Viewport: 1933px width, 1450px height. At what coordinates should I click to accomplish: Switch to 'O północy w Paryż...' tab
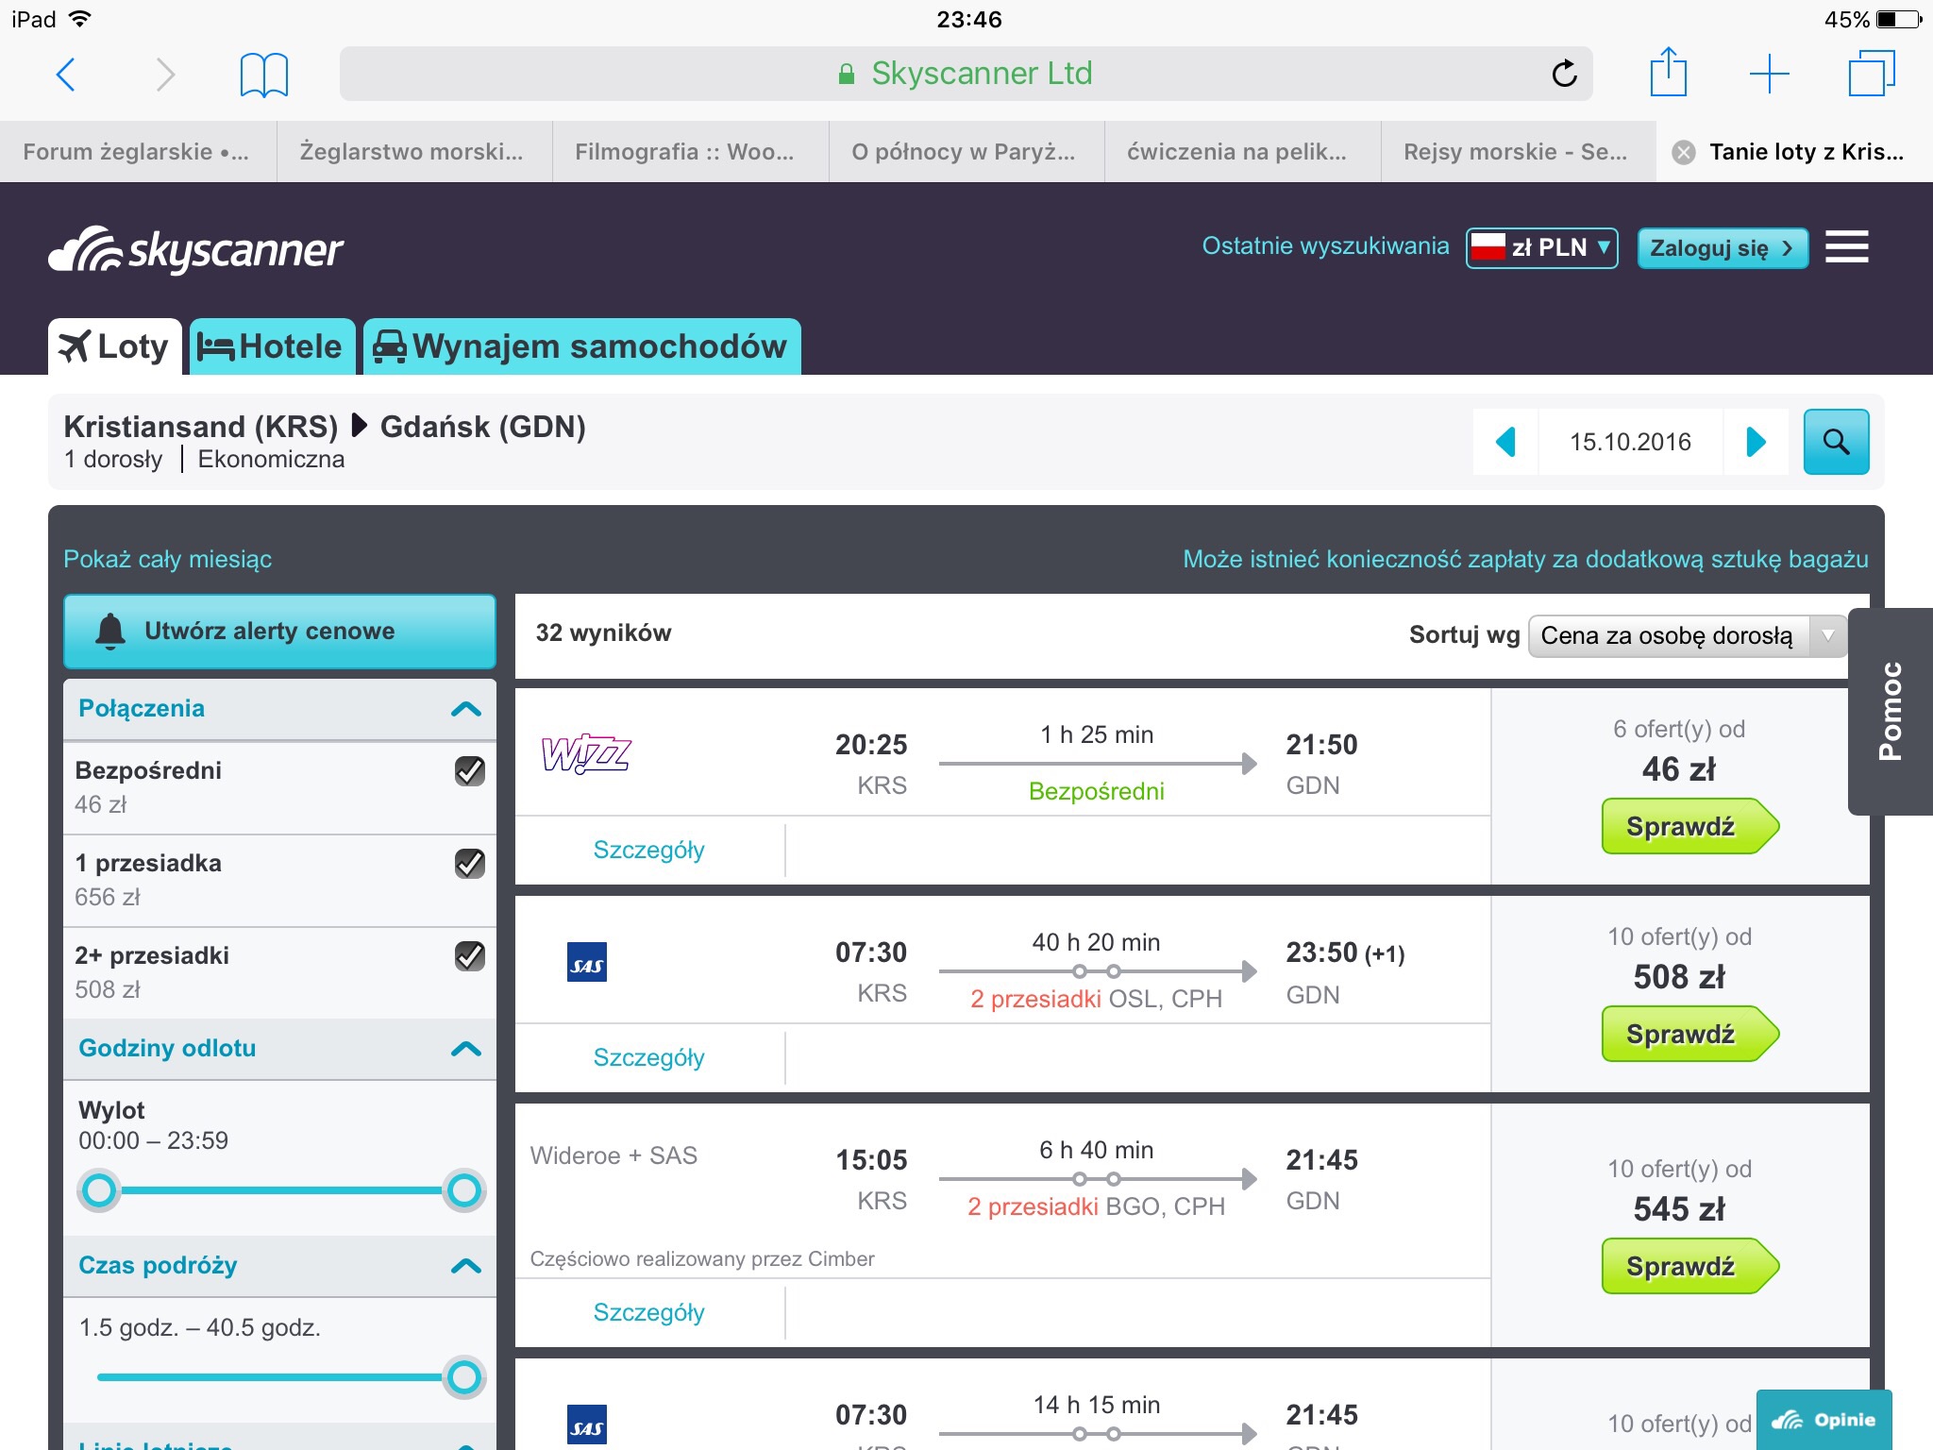point(966,152)
